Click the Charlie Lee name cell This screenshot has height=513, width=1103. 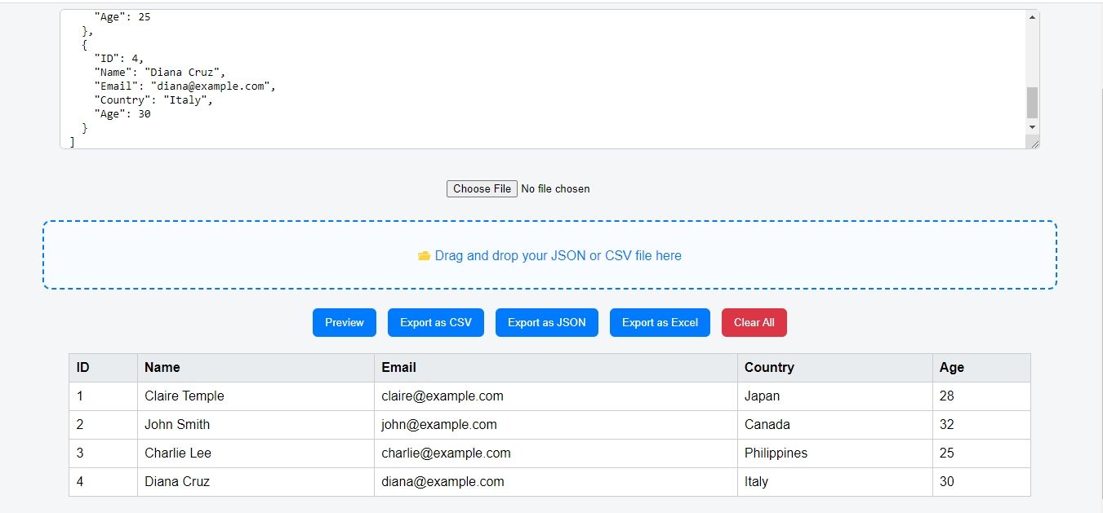[177, 453]
